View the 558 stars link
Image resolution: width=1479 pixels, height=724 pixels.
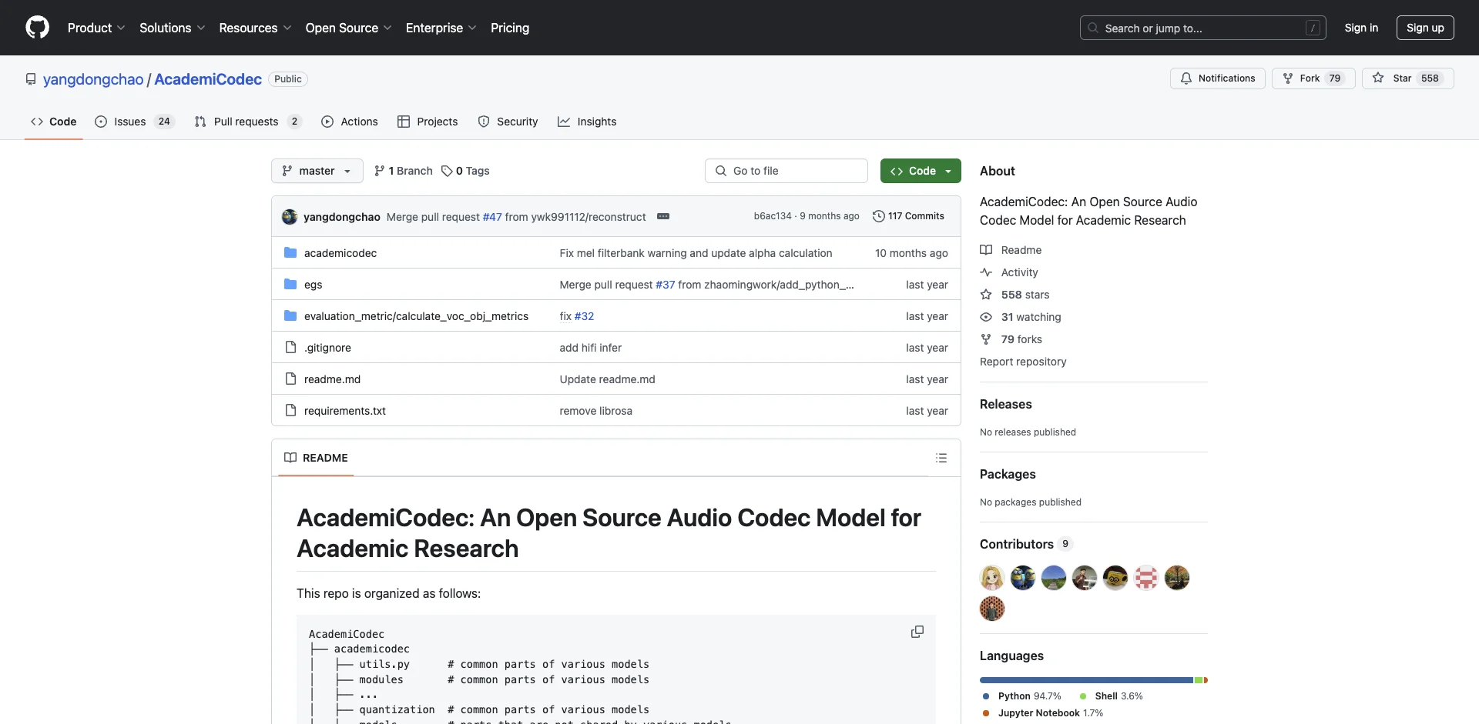pos(1015,295)
